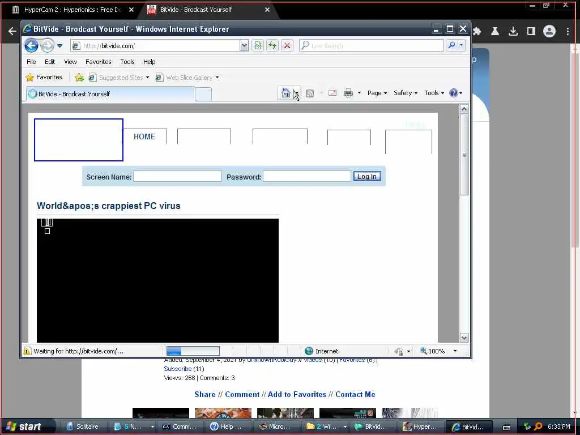Click the Print printer icon
580x435 pixels.
coord(348,93)
